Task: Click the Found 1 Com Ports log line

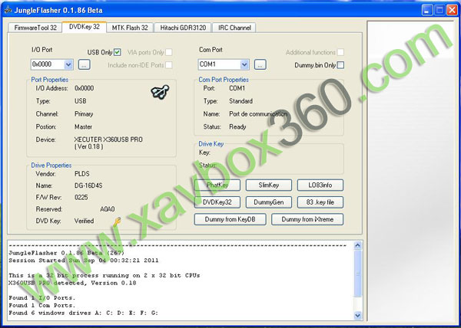Action: tap(42, 306)
